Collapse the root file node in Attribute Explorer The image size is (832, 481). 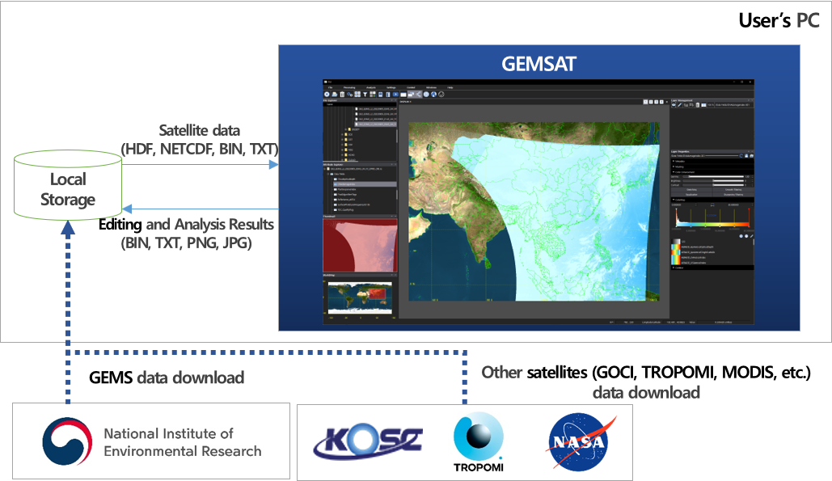[x=325, y=169]
